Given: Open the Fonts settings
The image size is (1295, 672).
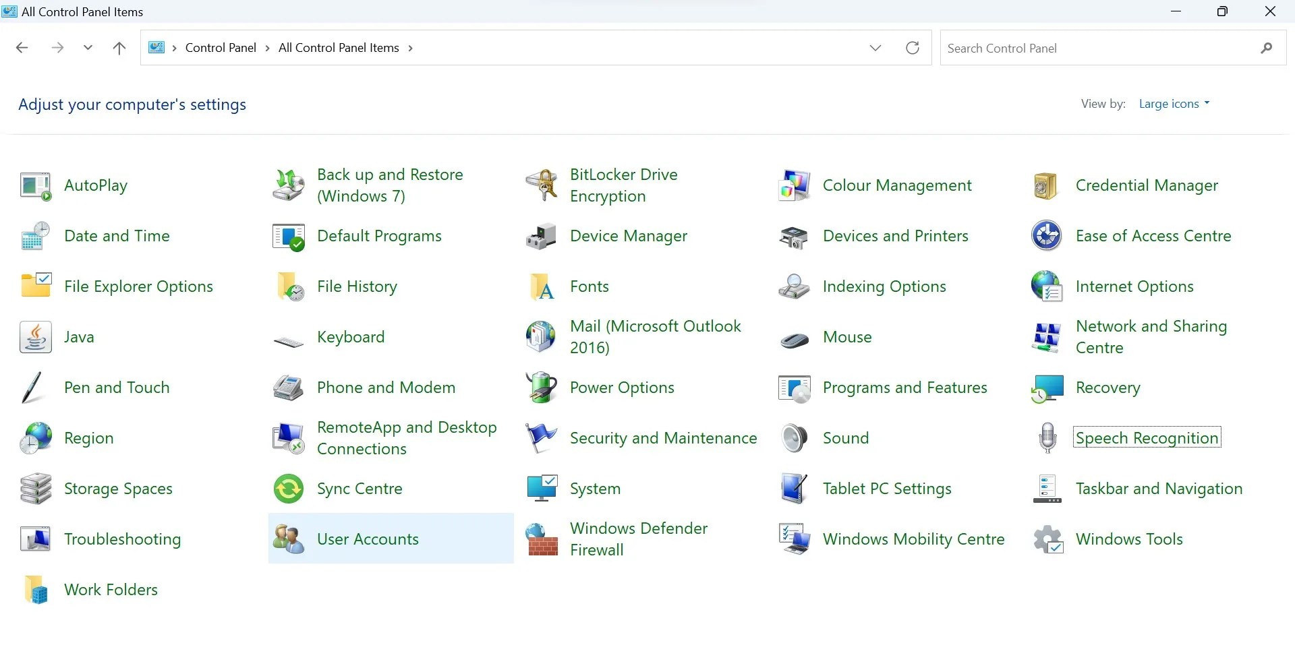Looking at the screenshot, I should [x=589, y=286].
